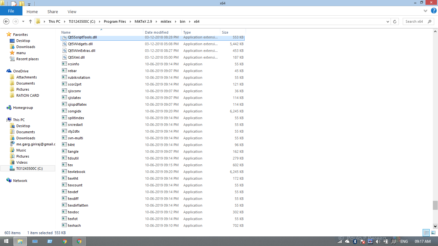Open RATION CARD folder
This screenshot has width=438, height=246.
(28, 95)
